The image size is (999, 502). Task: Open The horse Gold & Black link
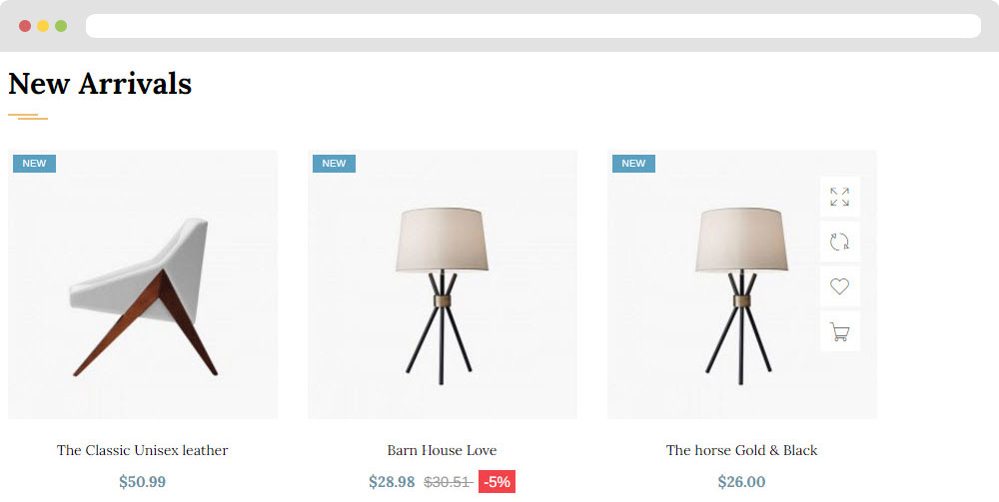click(741, 450)
